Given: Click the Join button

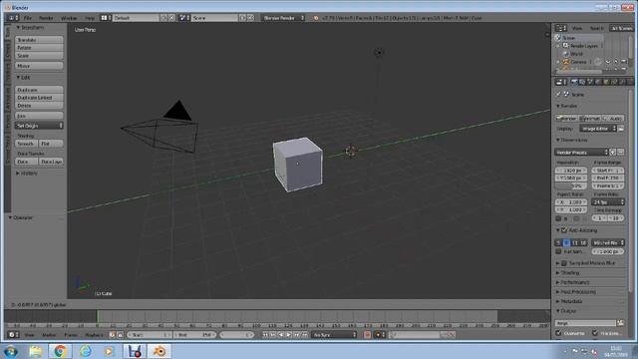Looking at the screenshot, I should [x=39, y=116].
